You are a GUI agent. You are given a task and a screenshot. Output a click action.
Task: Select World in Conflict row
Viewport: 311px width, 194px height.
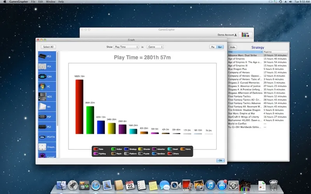258,123
